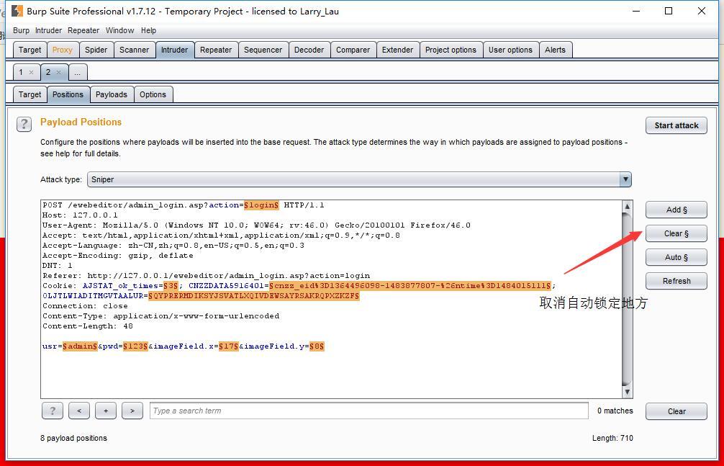724x466 pixels.
Task: Go to next search match with > button
Action: tap(132, 411)
